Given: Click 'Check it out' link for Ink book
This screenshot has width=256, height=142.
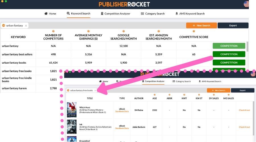Looking at the screenshot, I should pyautogui.click(x=244, y=127).
